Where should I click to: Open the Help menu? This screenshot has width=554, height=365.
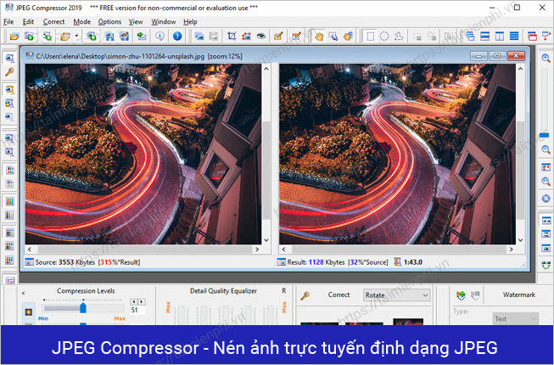tap(190, 21)
